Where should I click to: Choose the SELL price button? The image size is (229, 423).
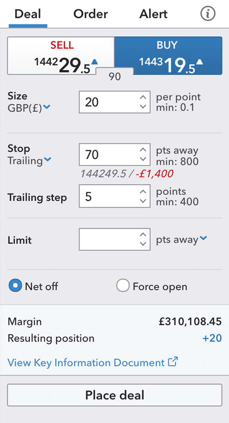point(61,56)
